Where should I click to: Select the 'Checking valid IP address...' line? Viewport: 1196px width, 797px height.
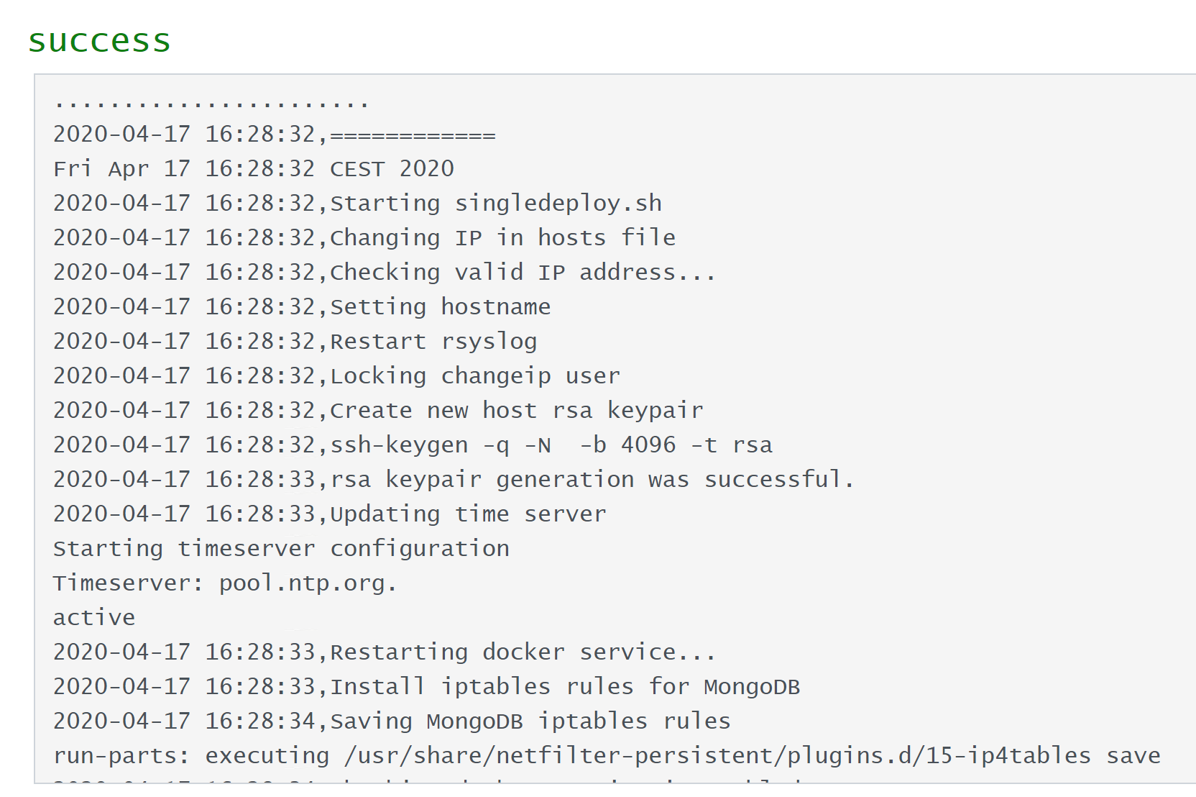click(x=384, y=273)
